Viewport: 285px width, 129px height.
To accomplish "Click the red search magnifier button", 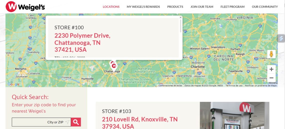I will [76, 122].
